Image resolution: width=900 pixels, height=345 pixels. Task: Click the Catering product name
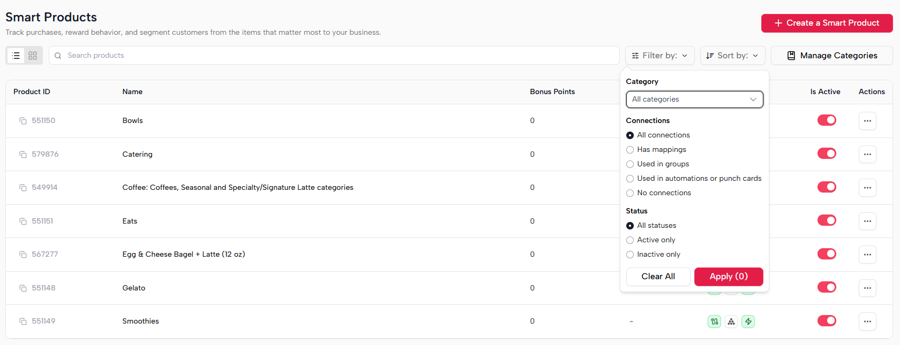tap(137, 155)
